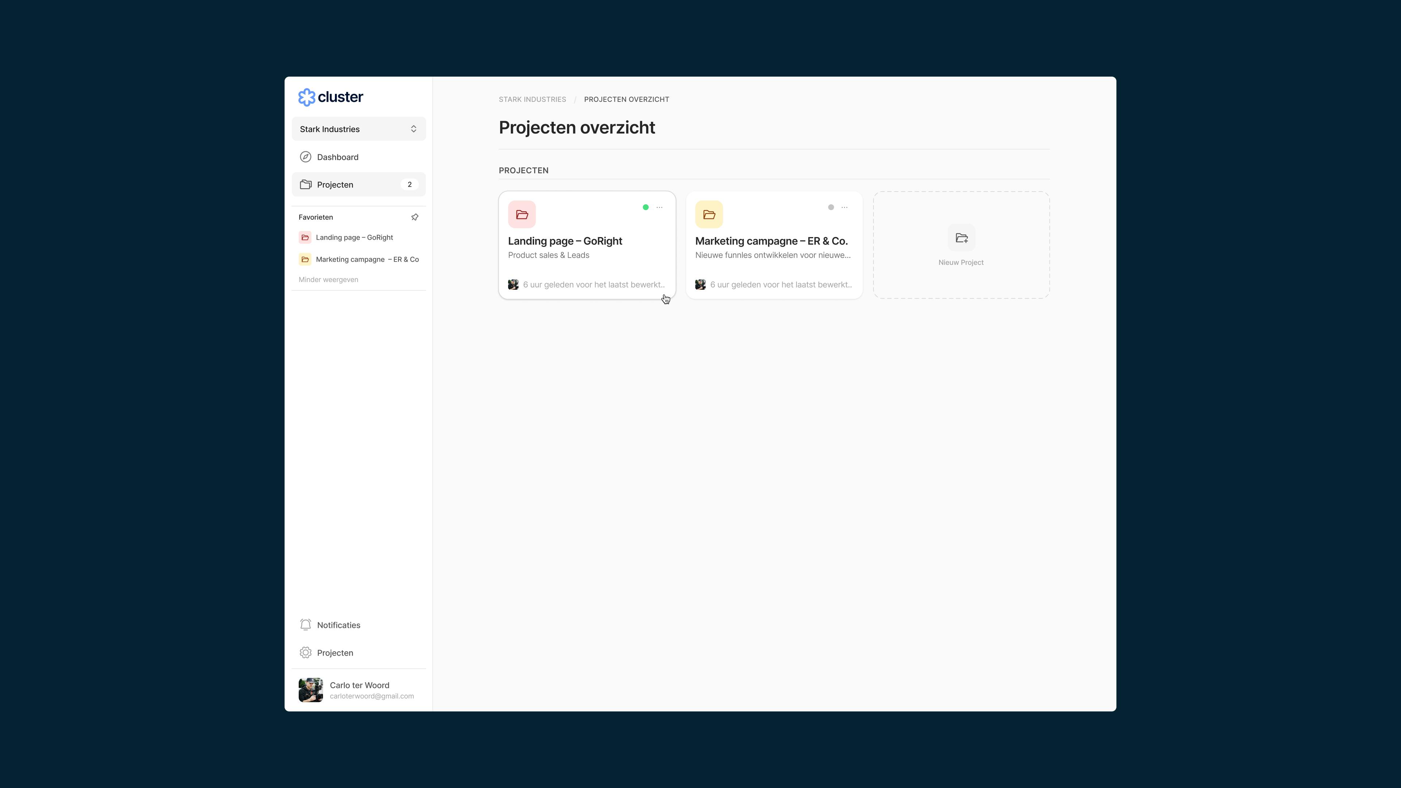Click green status dot on GoRight card
Screen dimensions: 1401x788
tap(645, 207)
